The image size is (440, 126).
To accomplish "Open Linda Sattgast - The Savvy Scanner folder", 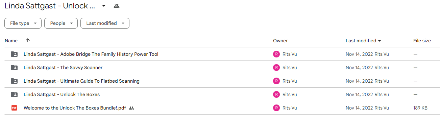I will click(x=63, y=68).
